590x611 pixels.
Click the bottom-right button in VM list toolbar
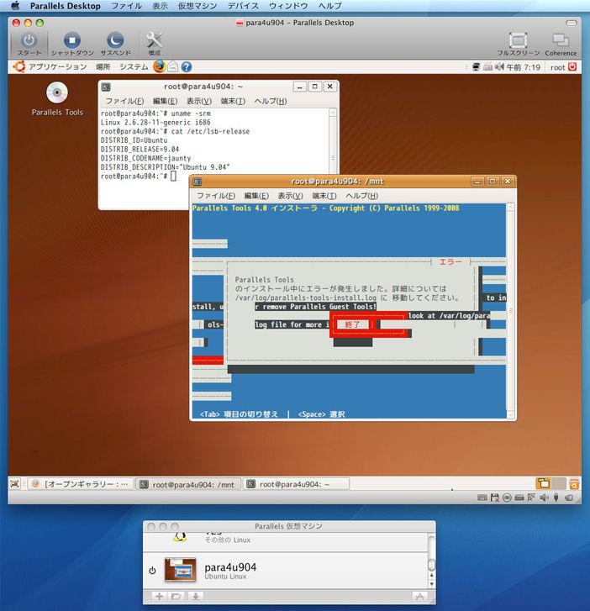click(419, 596)
